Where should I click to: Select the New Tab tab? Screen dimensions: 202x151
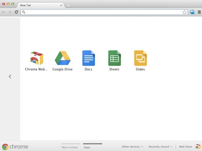(x=41, y=5)
